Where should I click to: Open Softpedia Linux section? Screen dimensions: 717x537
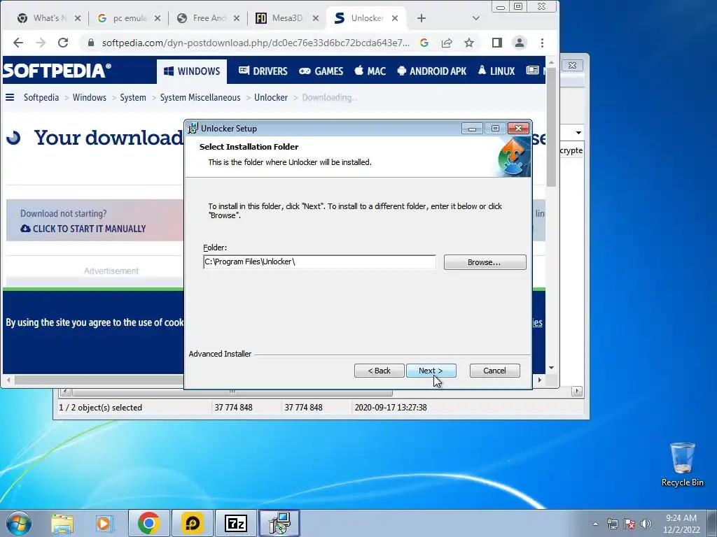[x=496, y=71]
